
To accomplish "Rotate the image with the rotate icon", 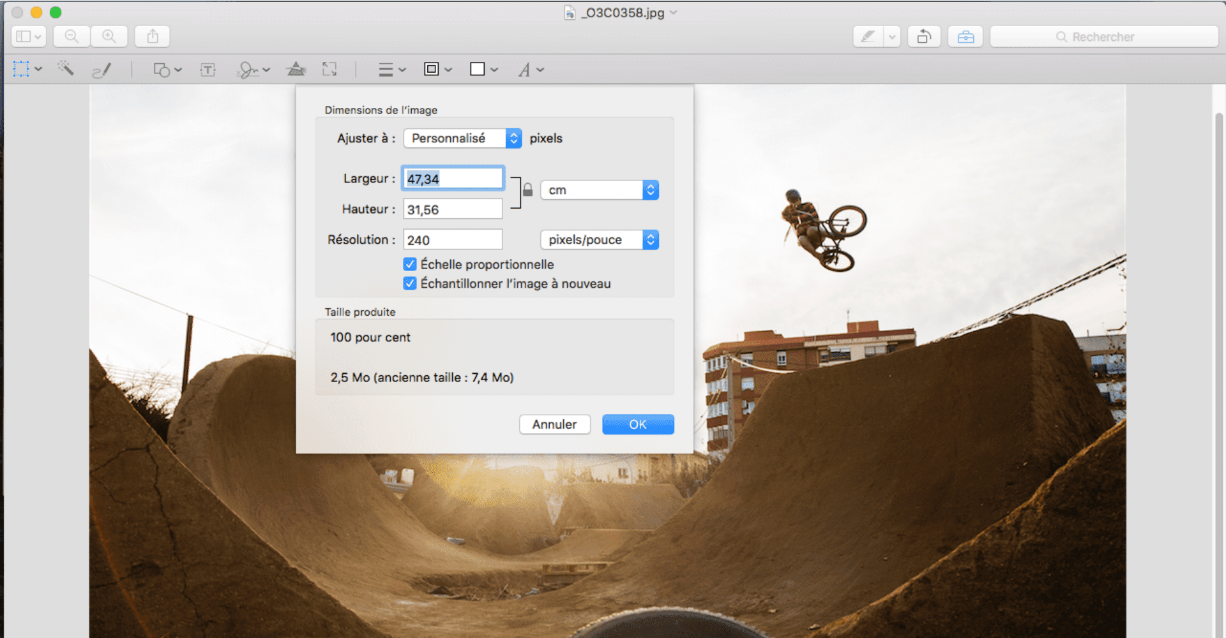I will (x=924, y=36).
